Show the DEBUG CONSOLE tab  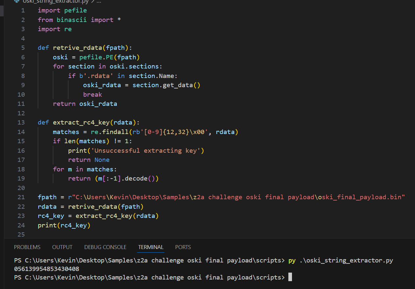coord(105,247)
